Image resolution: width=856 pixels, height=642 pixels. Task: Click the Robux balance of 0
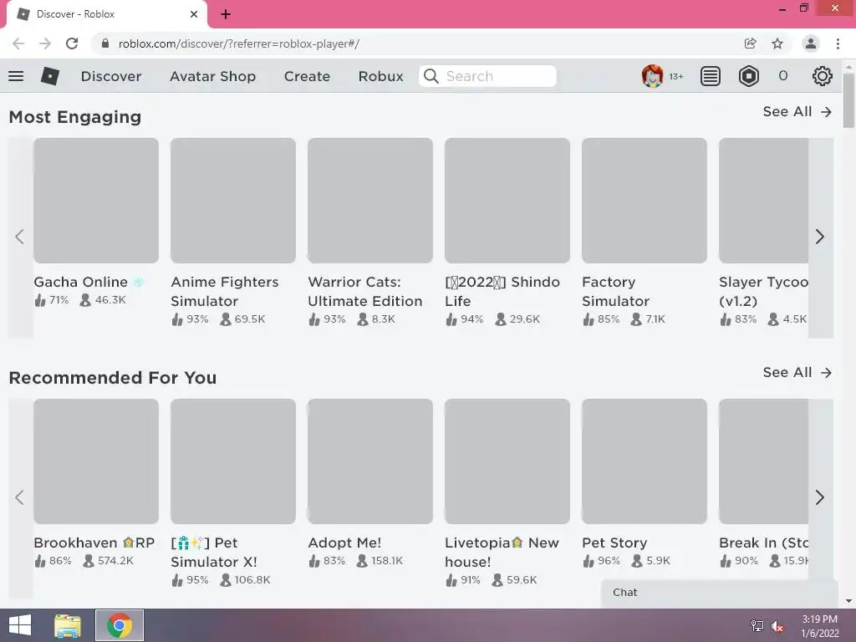pyautogui.click(x=783, y=76)
